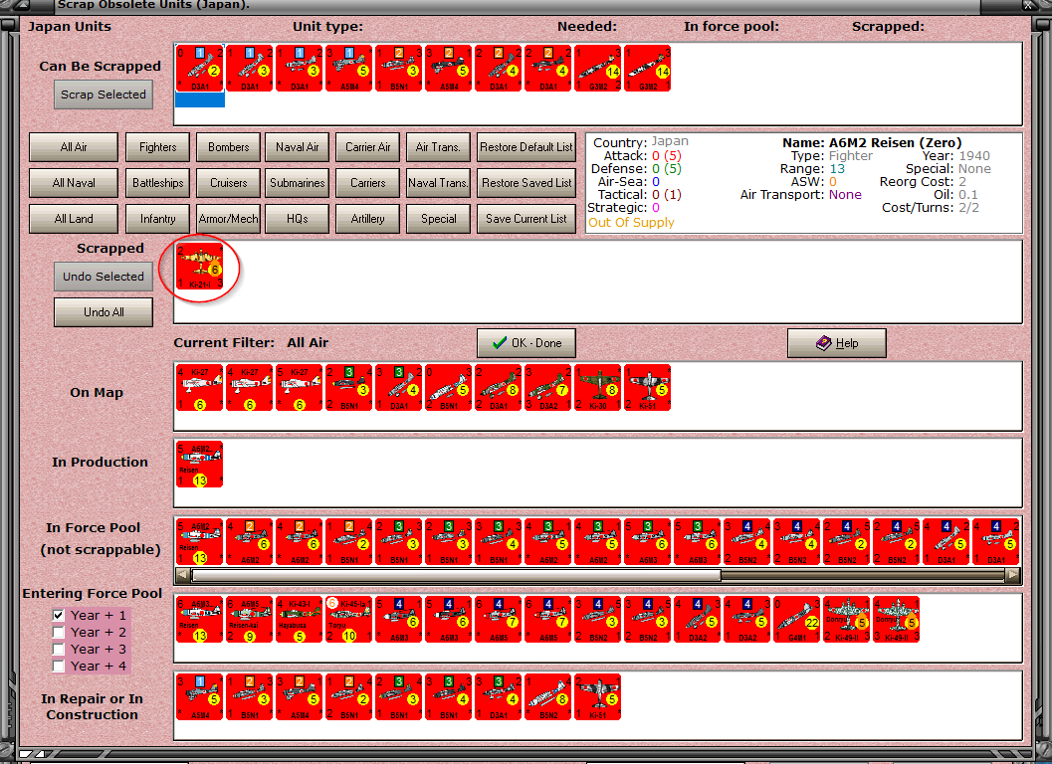Filter by Special units

(438, 219)
